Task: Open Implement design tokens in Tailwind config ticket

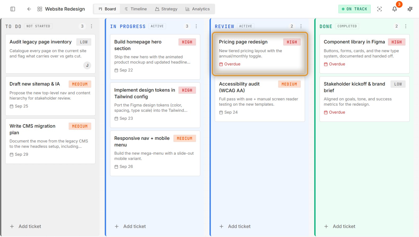Action: [155, 105]
